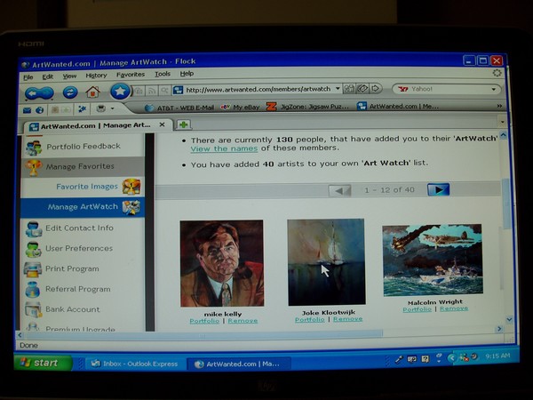Viewport: 533px width, 400px height.
Task: Open Joke Klootwijk's Portfolio link
Action: coord(310,319)
